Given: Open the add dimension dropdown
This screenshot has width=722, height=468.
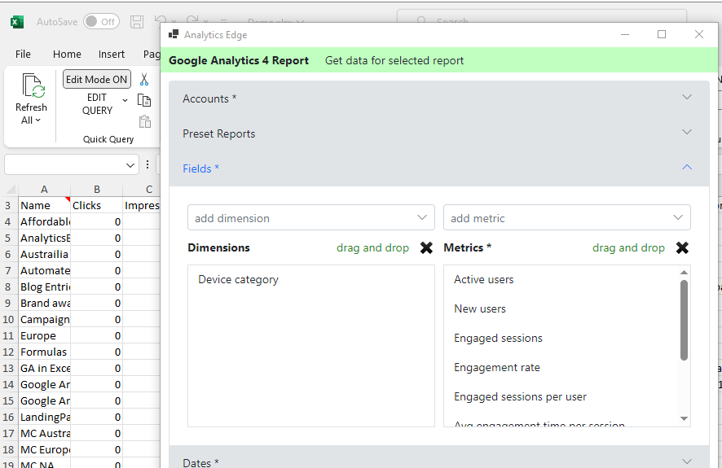Looking at the screenshot, I should point(311,217).
